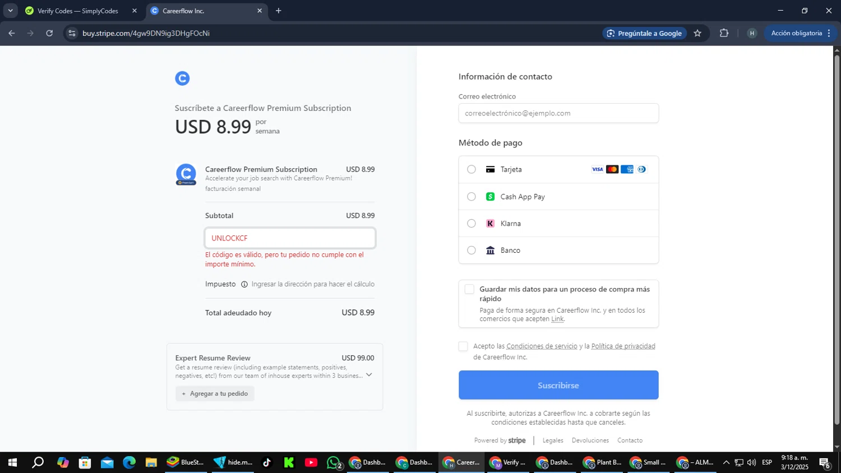Viewport: 841px width, 473px height.
Task: Open the Link info hyperlink
Action: (557, 319)
